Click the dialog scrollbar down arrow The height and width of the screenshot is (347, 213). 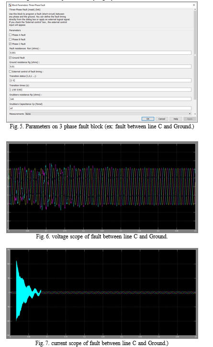(x=195, y=114)
